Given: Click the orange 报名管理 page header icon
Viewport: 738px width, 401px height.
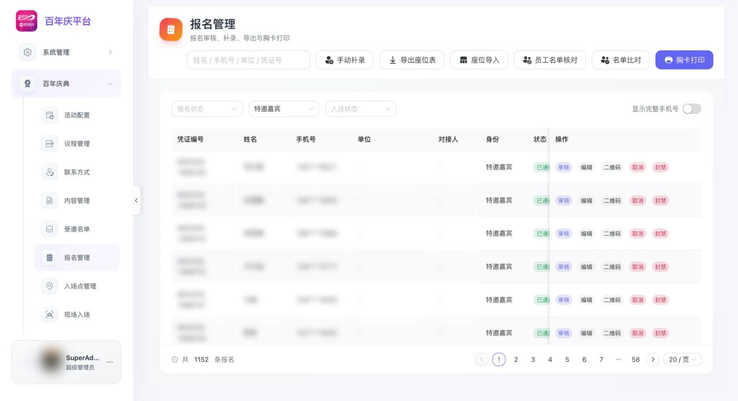Looking at the screenshot, I should click(171, 30).
